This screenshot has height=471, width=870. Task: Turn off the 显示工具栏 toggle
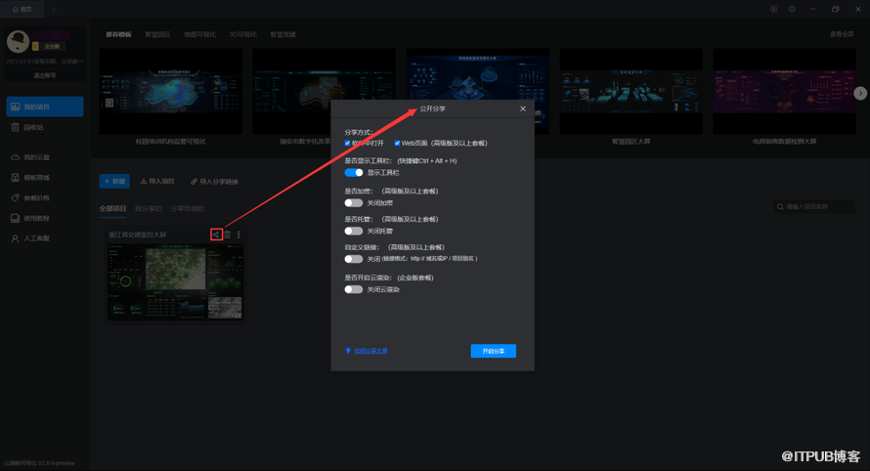coord(353,172)
